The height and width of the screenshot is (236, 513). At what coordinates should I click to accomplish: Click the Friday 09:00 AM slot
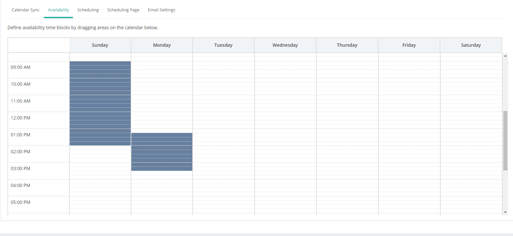(x=409, y=69)
